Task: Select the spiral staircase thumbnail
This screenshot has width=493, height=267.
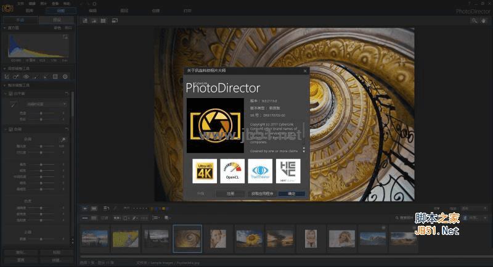Action: coord(187,239)
